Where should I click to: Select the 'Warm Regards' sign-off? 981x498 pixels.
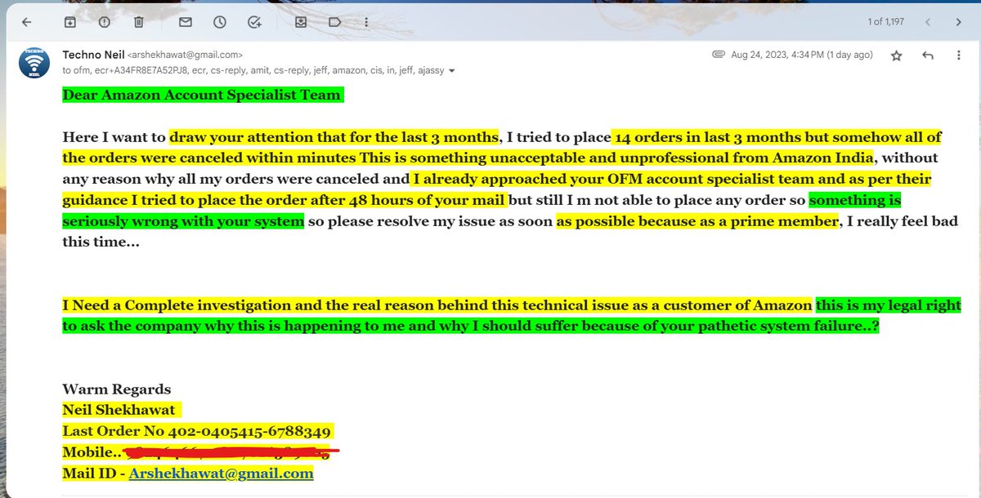coord(117,389)
